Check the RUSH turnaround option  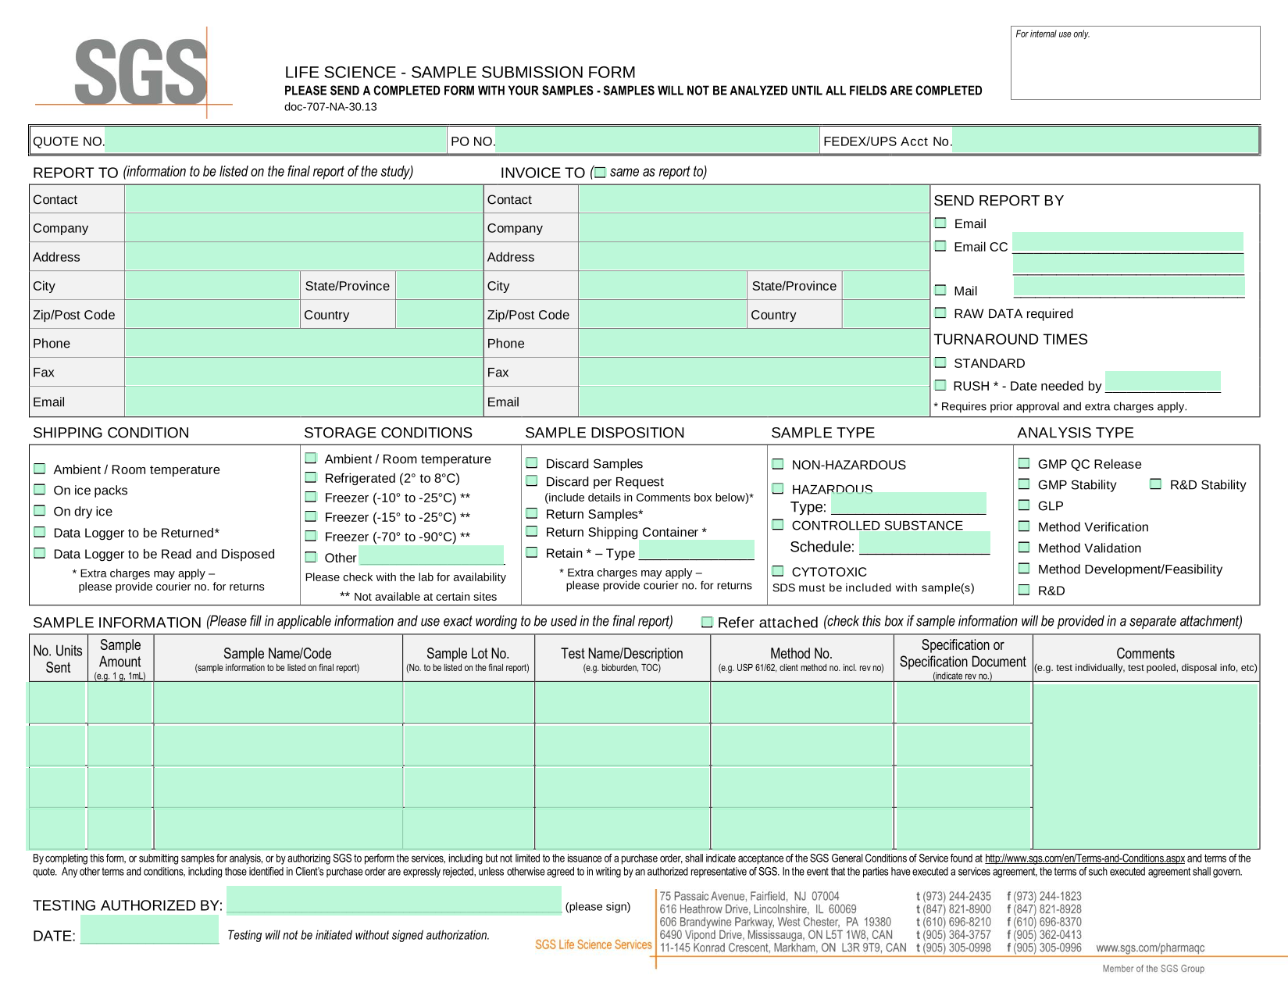[940, 385]
